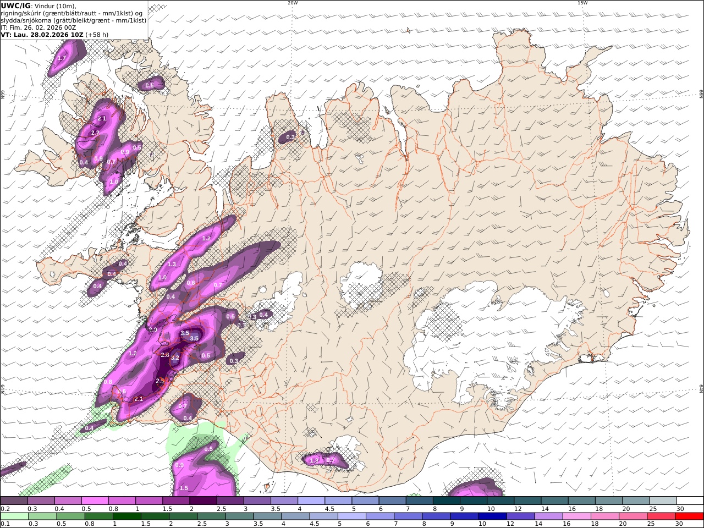
Task: Click the 1.7 precipitation value on the map
Action: (62, 58)
